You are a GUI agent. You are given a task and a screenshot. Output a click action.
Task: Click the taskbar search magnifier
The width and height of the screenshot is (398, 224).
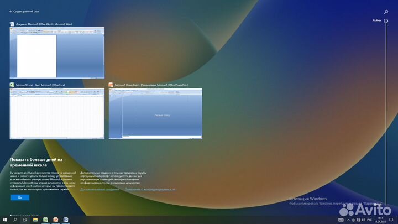[x=15, y=220]
